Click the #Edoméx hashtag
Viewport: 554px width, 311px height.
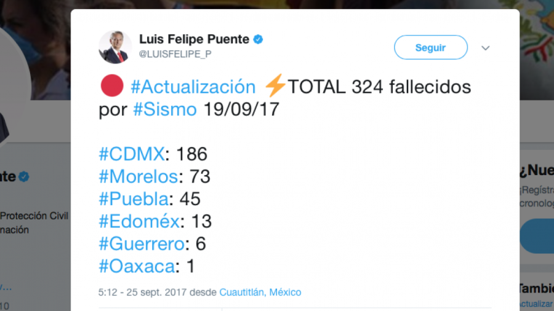pyautogui.click(x=140, y=221)
